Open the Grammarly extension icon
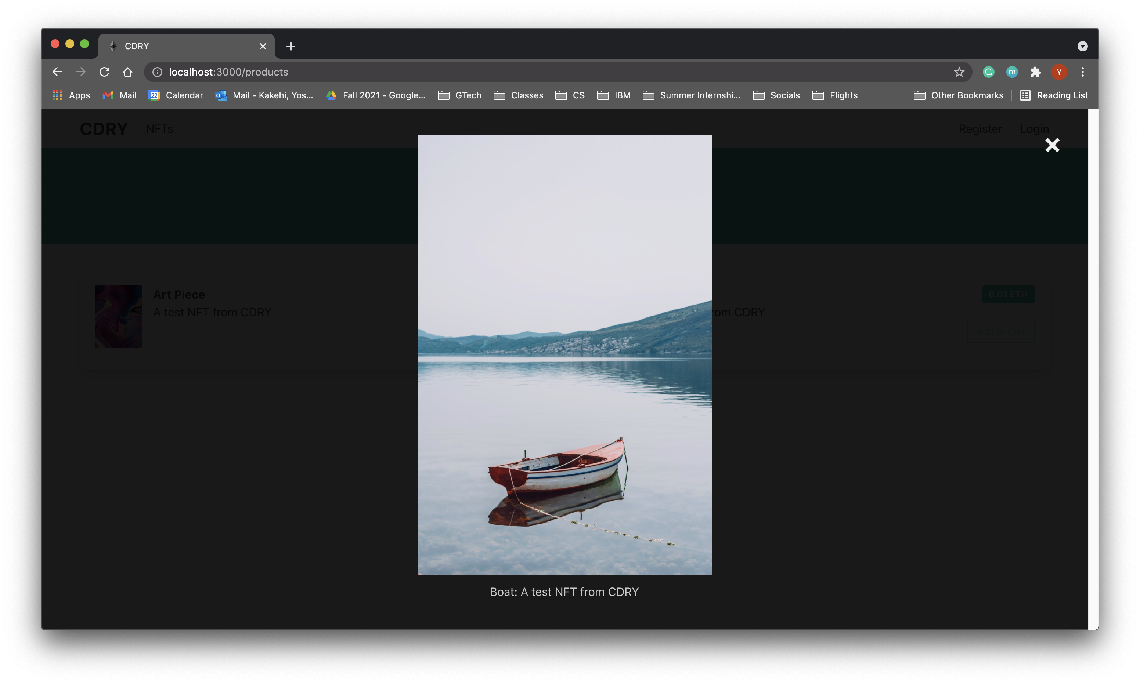The image size is (1140, 684). (x=988, y=72)
